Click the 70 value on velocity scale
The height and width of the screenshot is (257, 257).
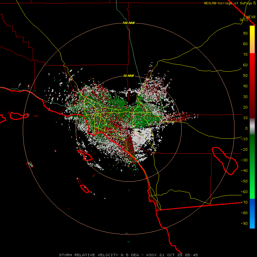point(245,55)
